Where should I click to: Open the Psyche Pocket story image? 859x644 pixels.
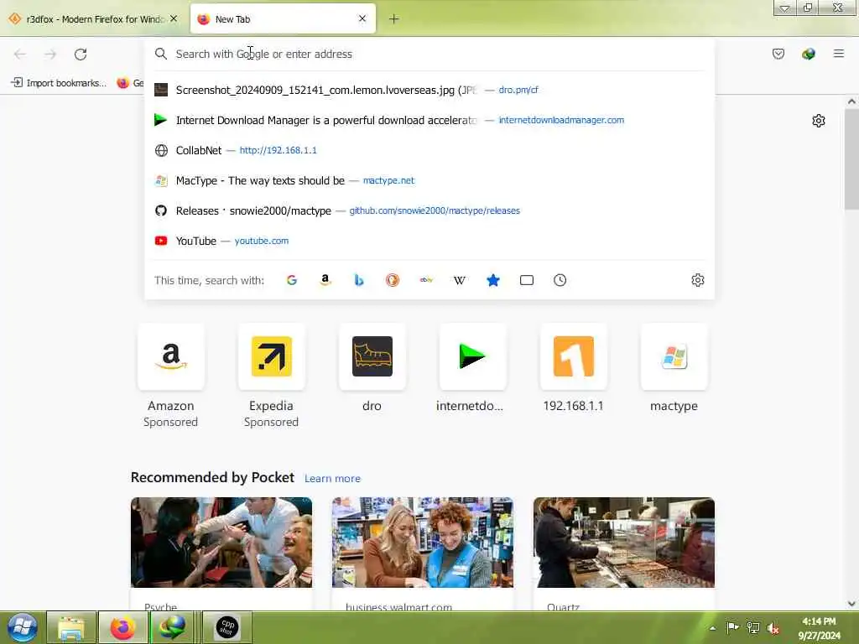(221, 543)
